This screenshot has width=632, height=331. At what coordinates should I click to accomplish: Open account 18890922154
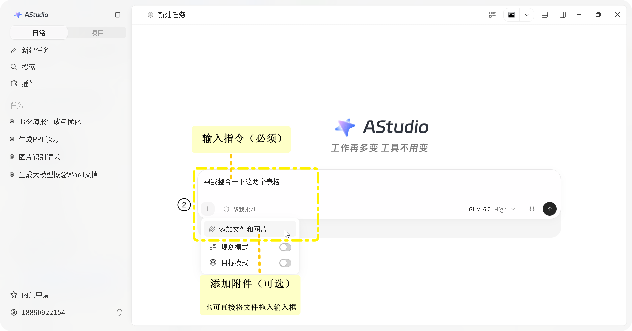click(43, 312)
